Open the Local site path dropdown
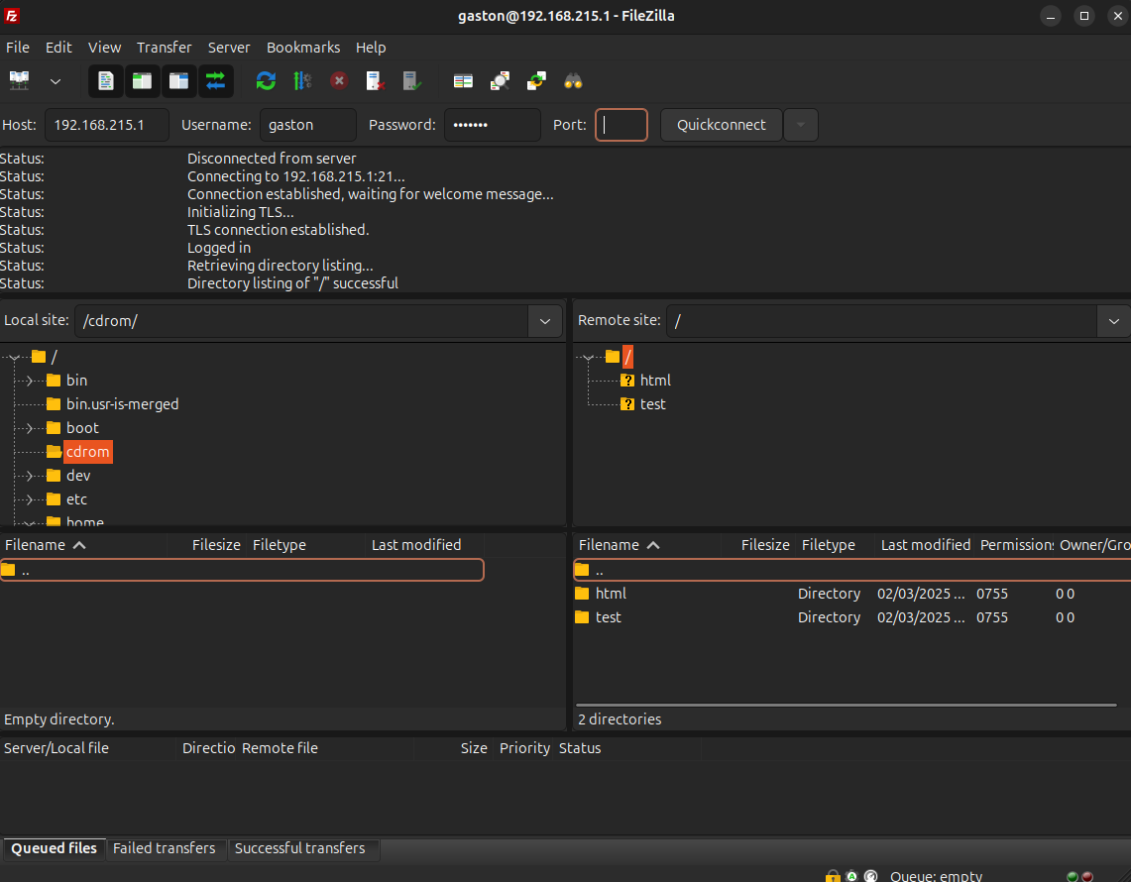The image size is (1131, 882). tap(545, 321)
